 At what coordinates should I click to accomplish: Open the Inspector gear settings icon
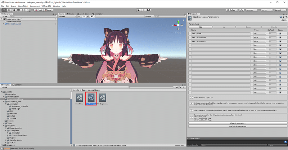click(286, 17)
